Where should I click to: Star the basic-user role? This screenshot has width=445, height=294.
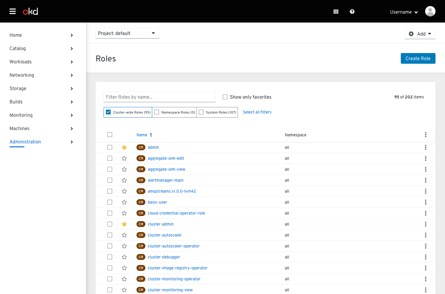(x=124, y=202)
